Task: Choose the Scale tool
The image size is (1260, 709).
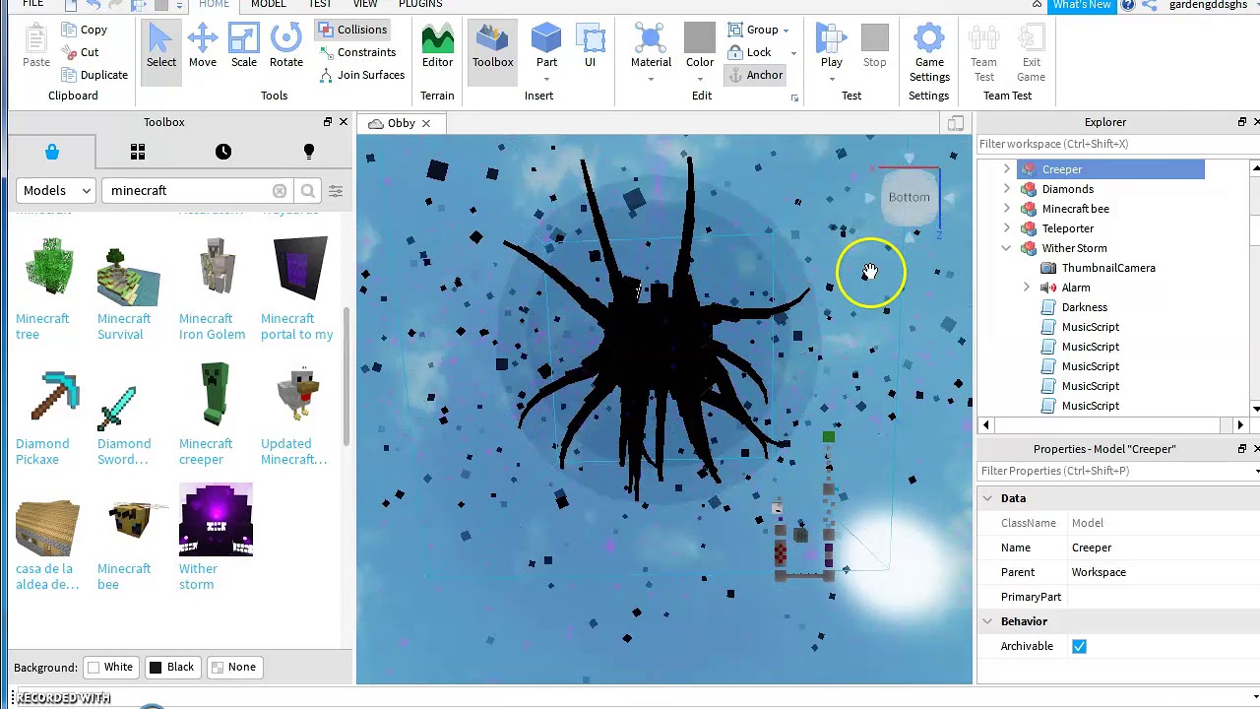Action: (243, 47)
